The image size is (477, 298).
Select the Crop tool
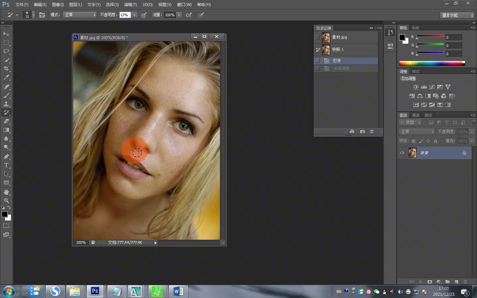pos(6,69)
